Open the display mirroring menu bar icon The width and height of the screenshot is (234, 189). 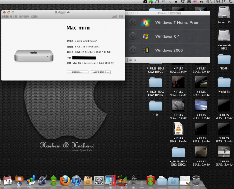coord(189,1)
